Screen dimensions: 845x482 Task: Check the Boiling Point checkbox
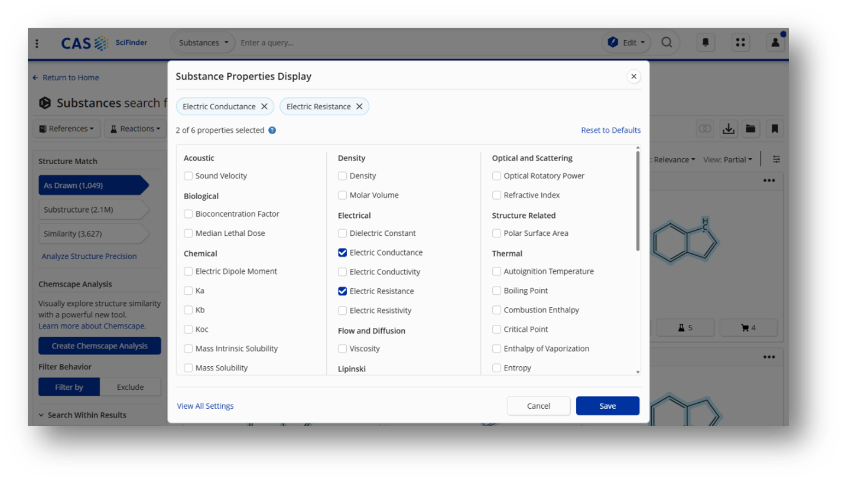click(496, 291)
